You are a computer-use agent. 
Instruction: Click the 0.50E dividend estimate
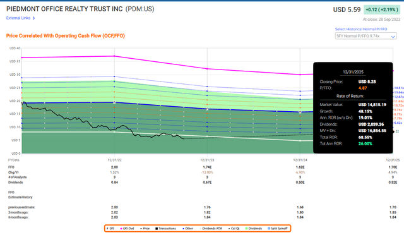click(x=300, y=183)
